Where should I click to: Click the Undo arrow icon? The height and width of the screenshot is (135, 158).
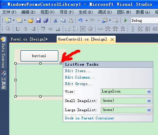[x=81, y=20]
